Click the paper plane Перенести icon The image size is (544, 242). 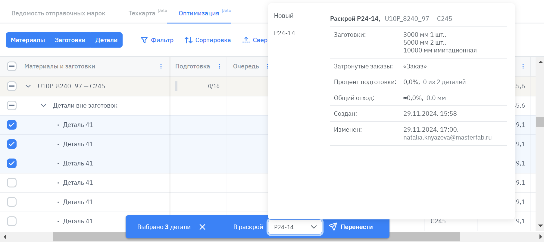[333, 227]
